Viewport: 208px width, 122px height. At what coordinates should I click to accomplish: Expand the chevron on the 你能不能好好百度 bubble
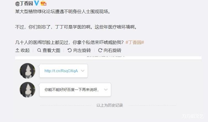pyautogui.click(x=106, y=89)
